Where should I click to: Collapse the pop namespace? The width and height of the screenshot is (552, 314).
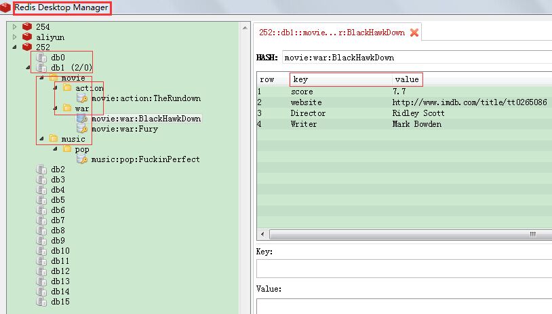[x=56, y=149]
